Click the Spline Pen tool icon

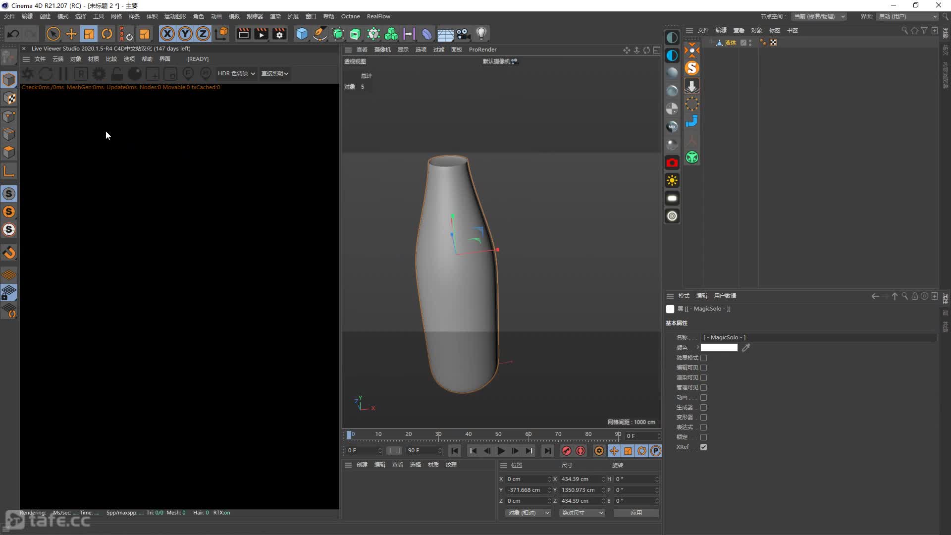pyautogui.click(x=320, y=34)
